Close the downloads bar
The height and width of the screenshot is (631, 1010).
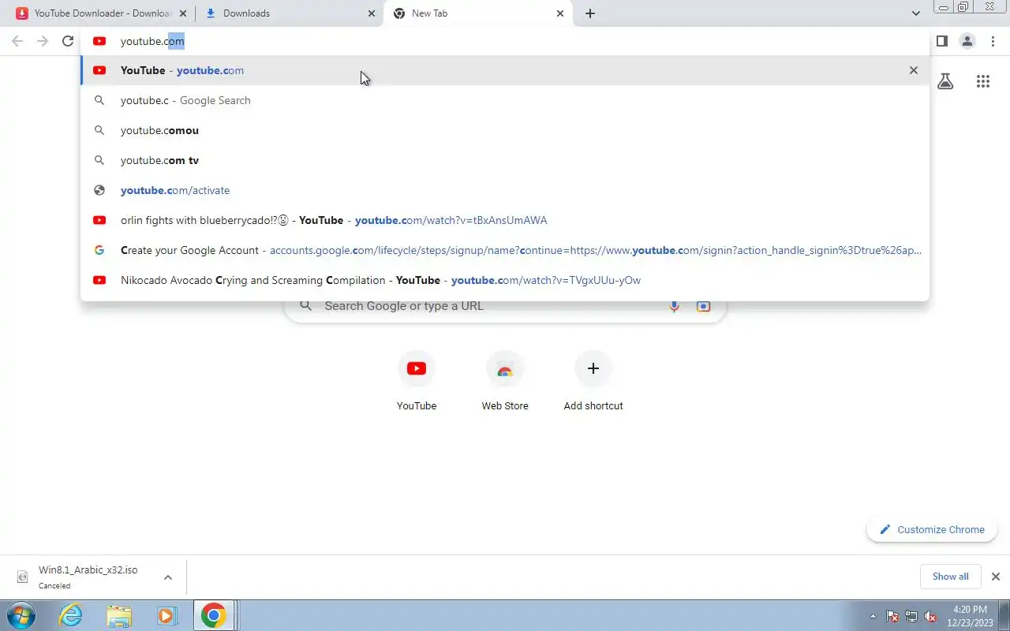(x=996, y=577)
